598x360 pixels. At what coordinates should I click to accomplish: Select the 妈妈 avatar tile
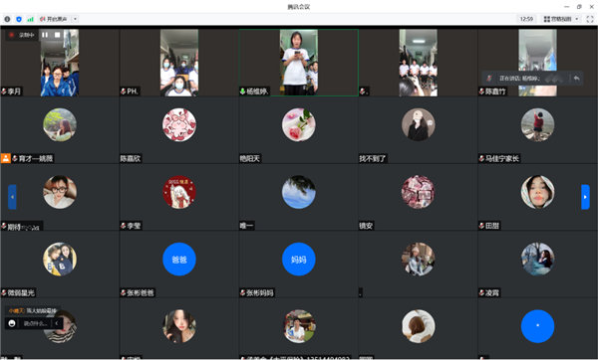299,260
